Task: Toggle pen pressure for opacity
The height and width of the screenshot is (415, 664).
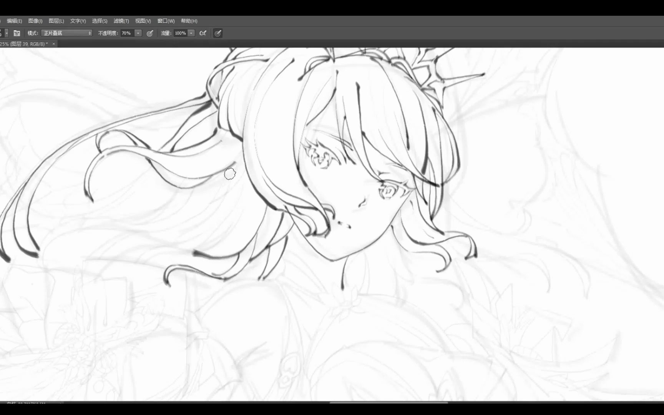Action: click(x=150, y=33)
